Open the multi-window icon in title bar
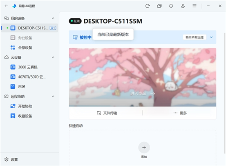This screenshot has height=166, width=226. point(159,6)
